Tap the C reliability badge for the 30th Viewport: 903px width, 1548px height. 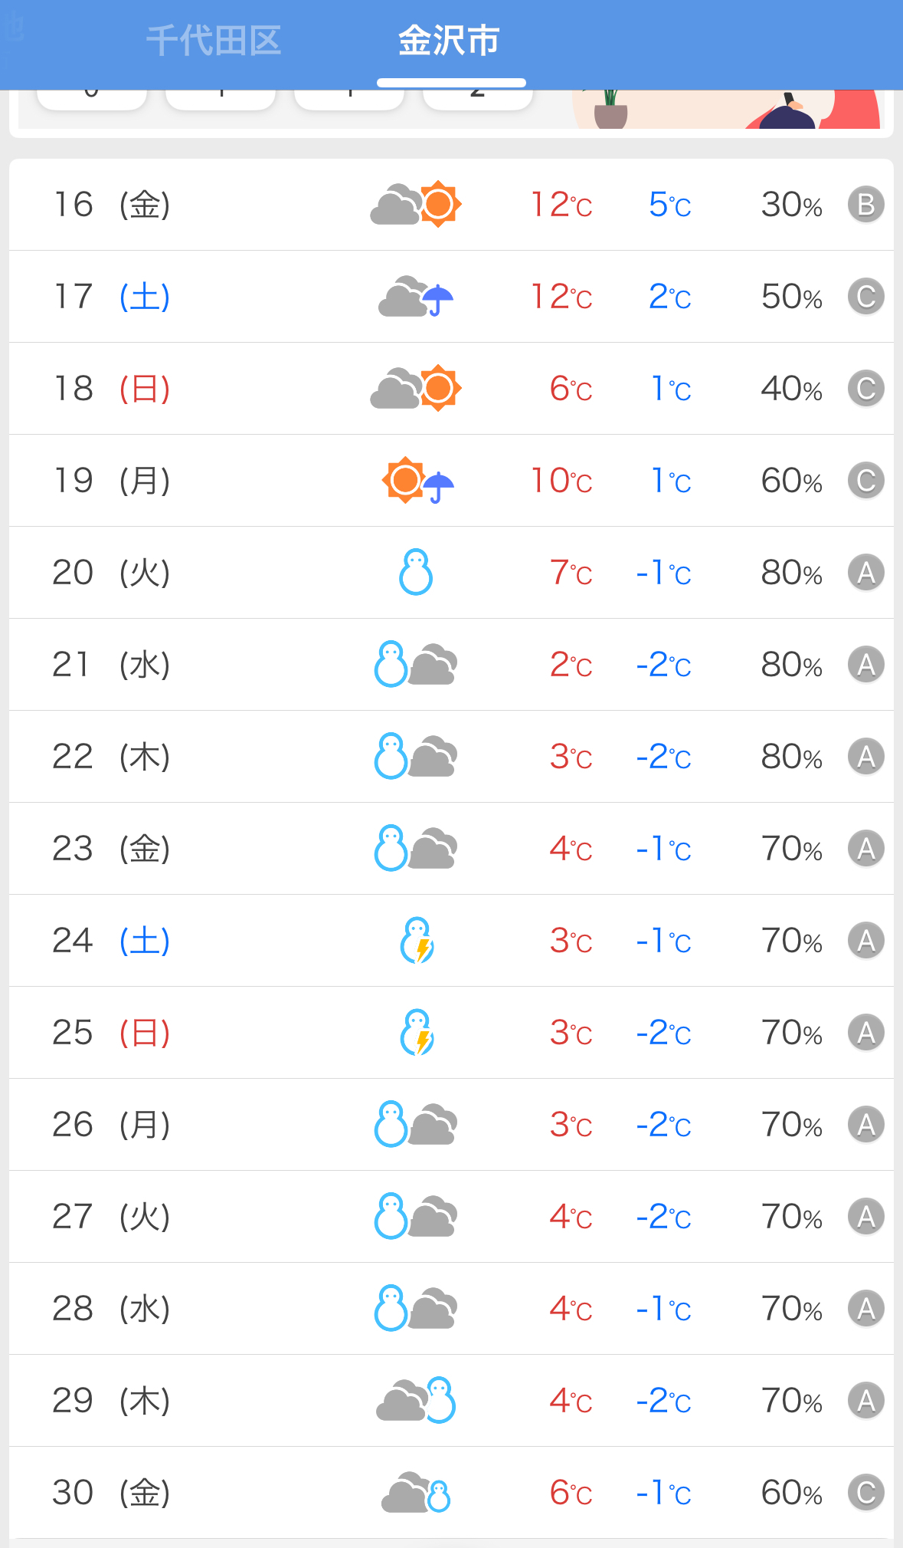[x=865, y=1493]
